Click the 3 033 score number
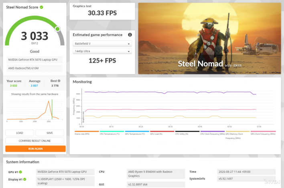Viewport: 284px width, 188px height. coord(34,36)
